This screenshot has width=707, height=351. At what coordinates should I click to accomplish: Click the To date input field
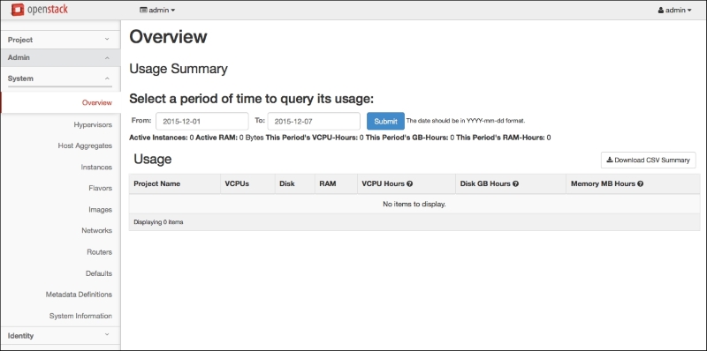(x=314, y=122)
